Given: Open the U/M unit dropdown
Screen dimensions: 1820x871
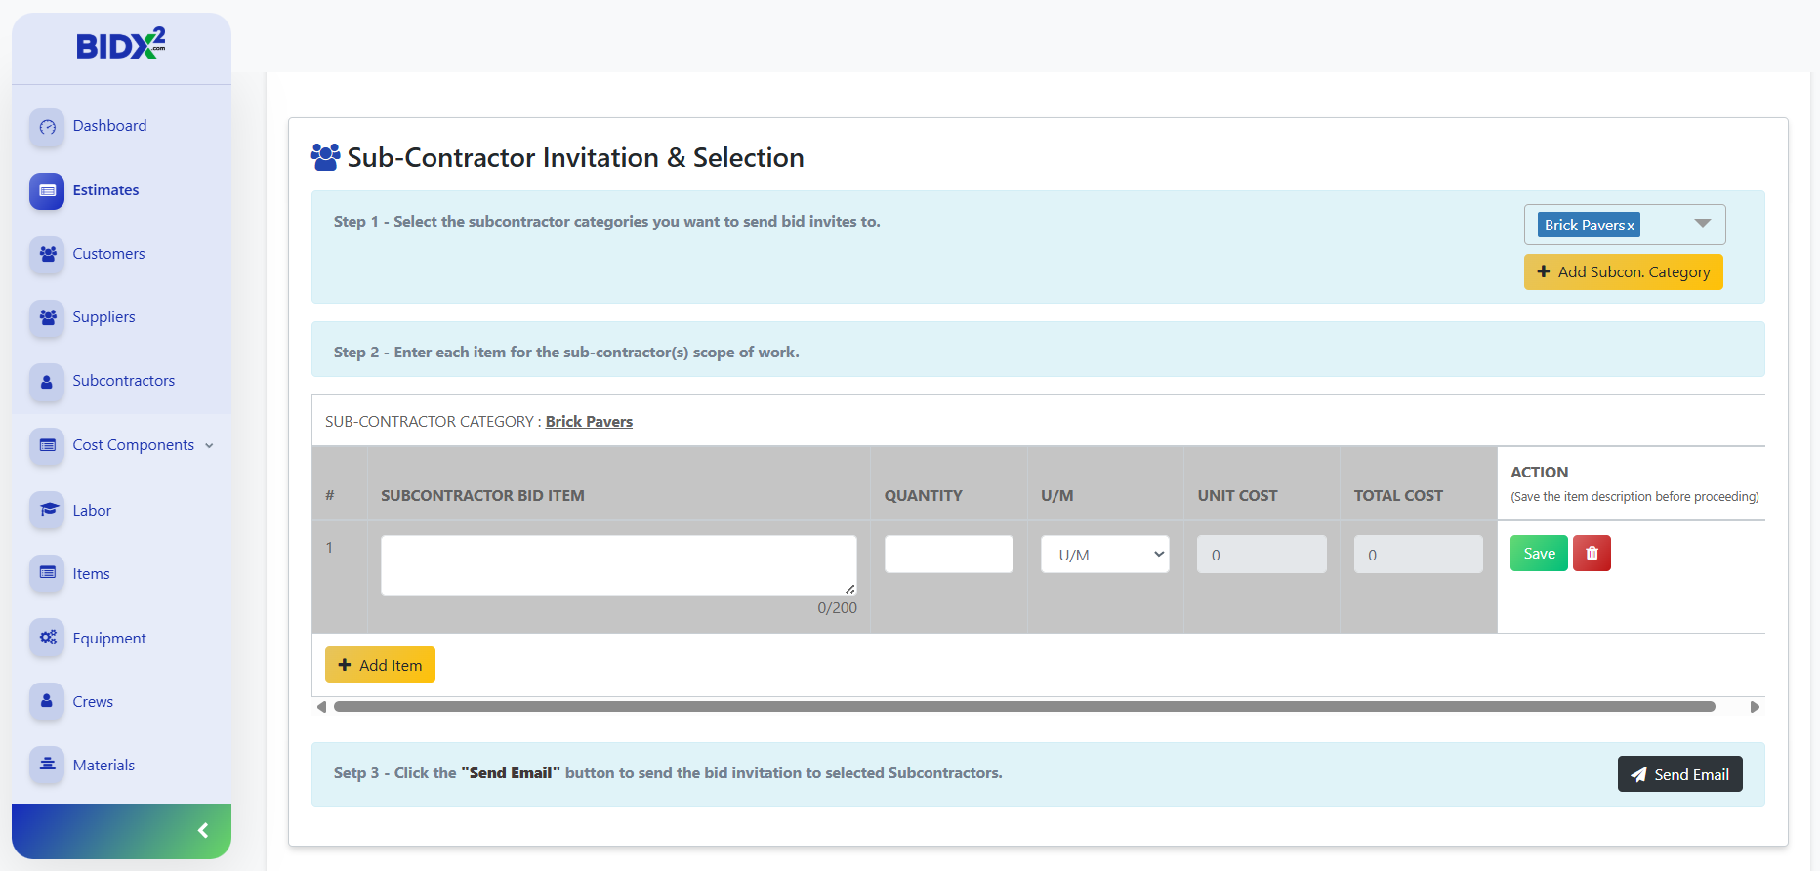Looking at the screenshot, I should point(1104,555).
